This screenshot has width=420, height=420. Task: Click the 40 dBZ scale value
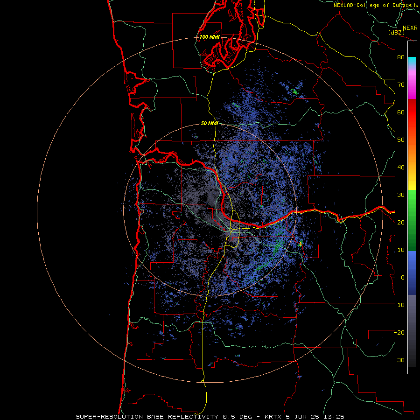(x=401, y=168)
